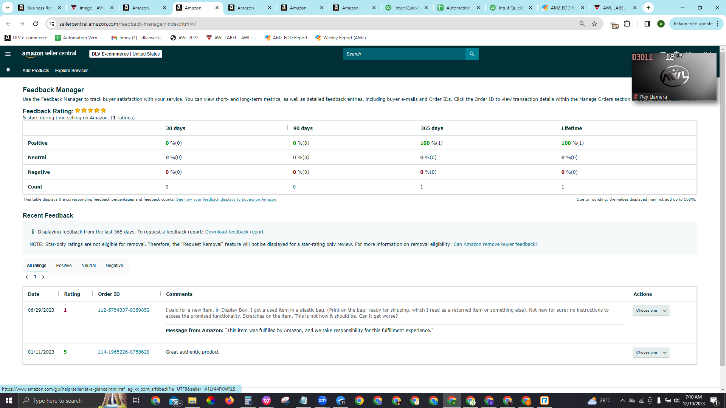The height and width of the screenshot is (408, 726).
Task: Click Add Products in the navigation bar
Action: point(36,71)
